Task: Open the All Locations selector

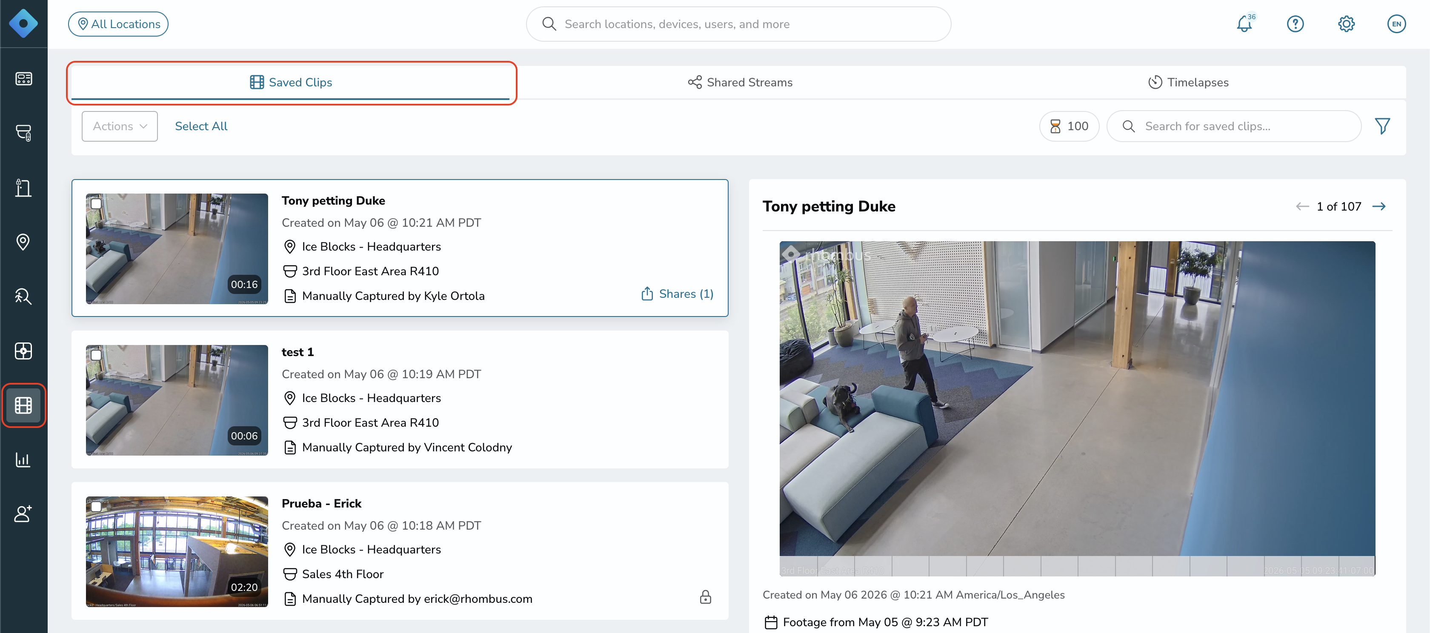Action: 118,24
